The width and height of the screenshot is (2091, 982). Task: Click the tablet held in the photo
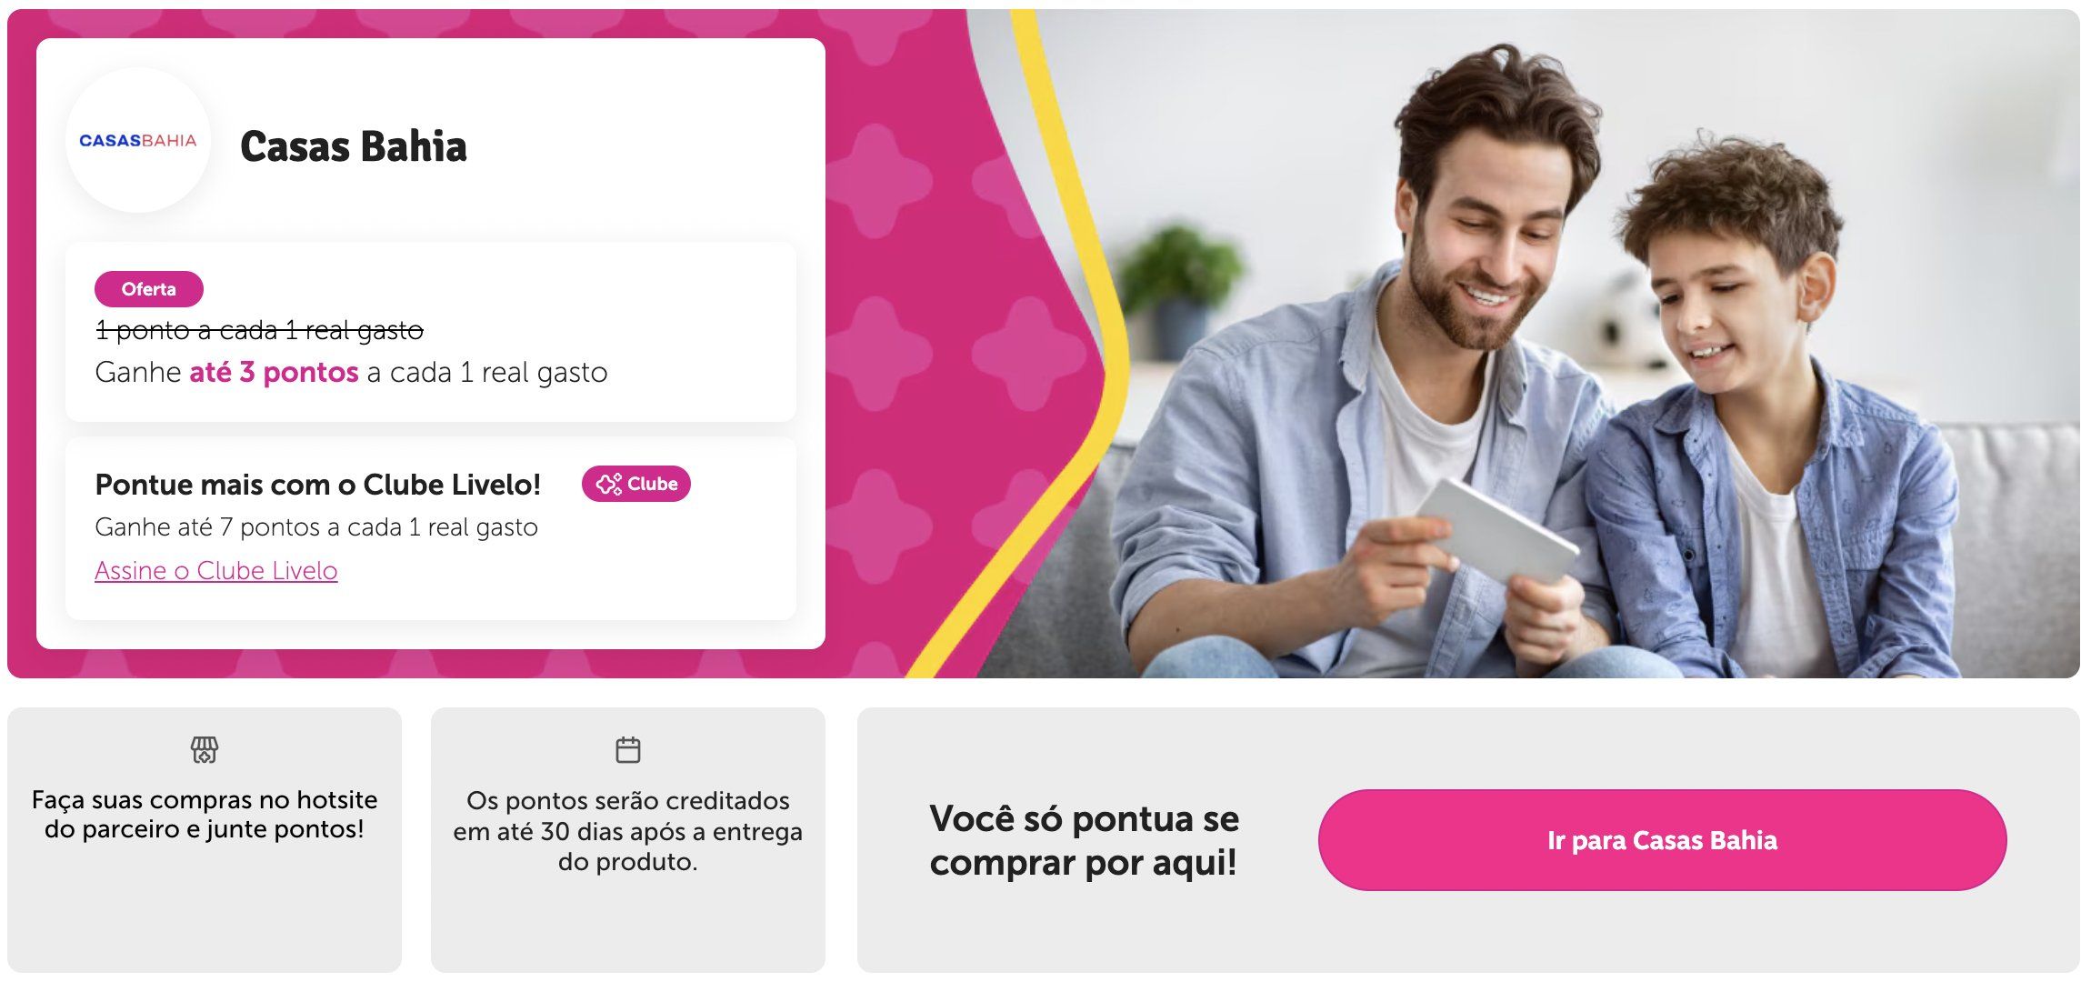pyautogui.click(x=1498, y=530)
